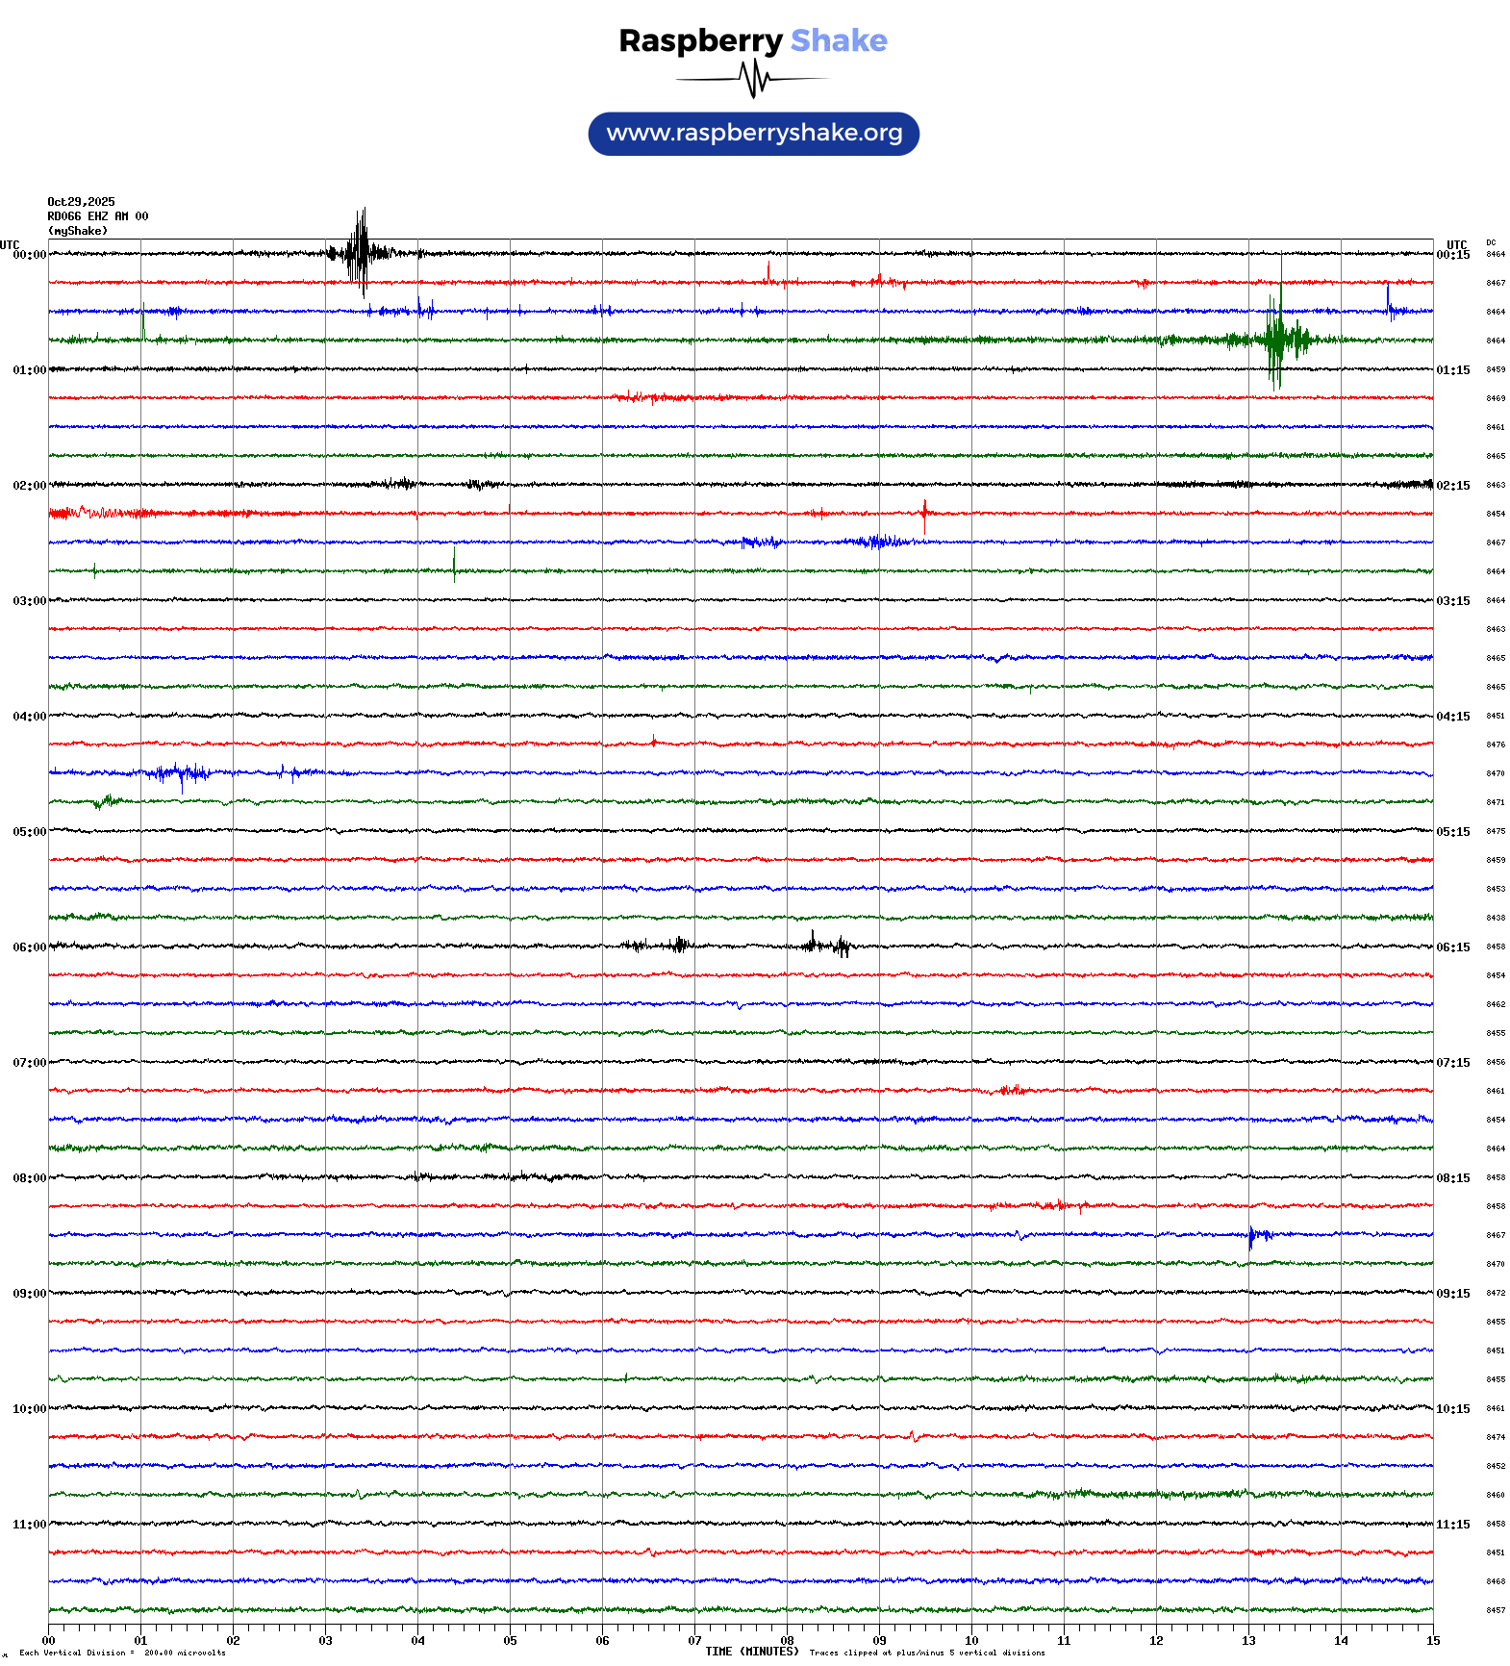The image size is (1510, 1666).
Task: Click the Traces clipped footnote text
Action: click(926, 1653)
